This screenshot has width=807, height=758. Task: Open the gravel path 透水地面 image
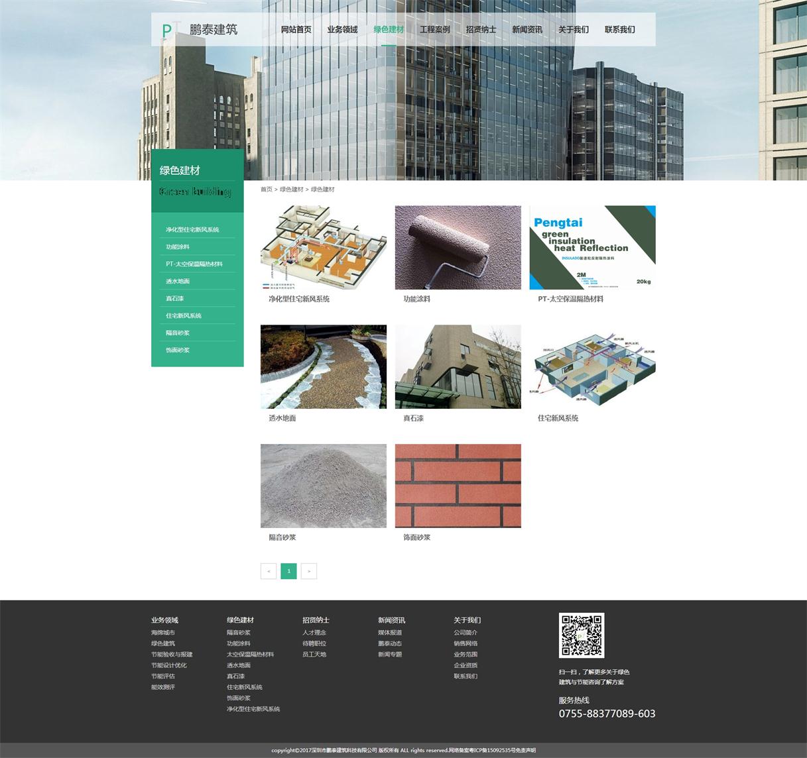[323, 366]
